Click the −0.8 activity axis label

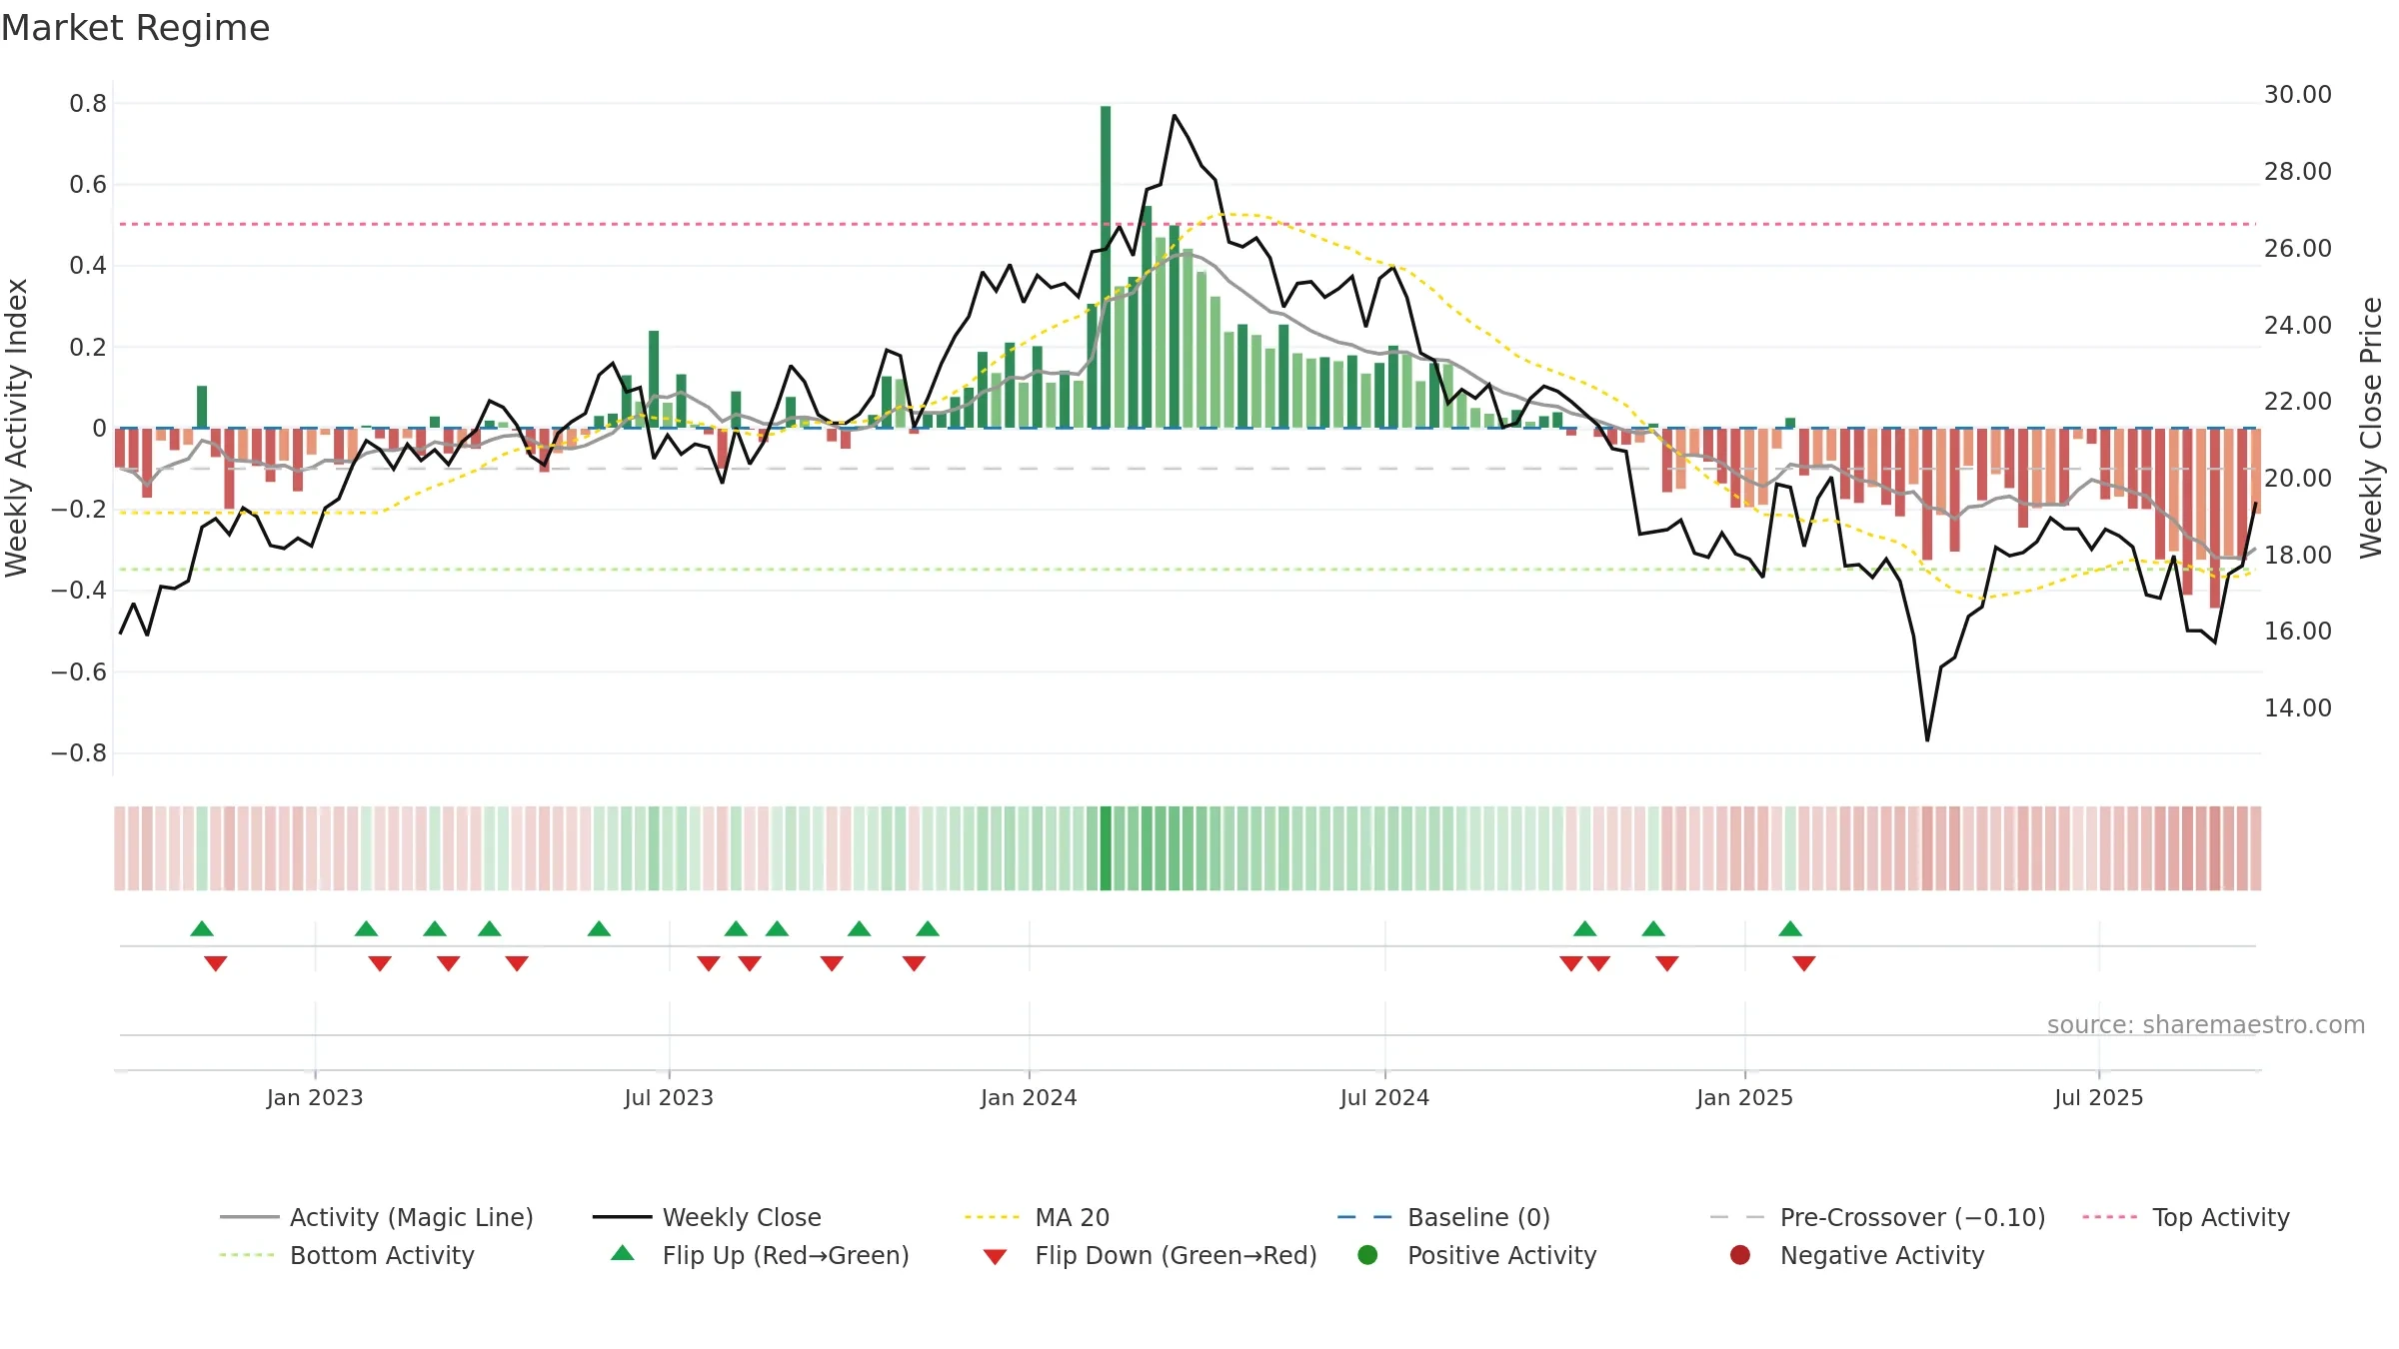pyautogui.click(x=79, y=752)
